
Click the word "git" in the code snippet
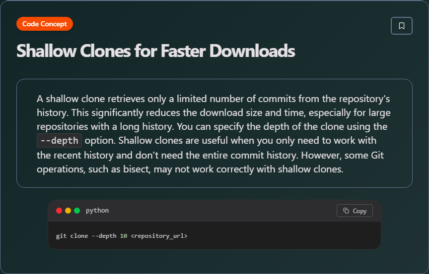click(x=62, y=236)
